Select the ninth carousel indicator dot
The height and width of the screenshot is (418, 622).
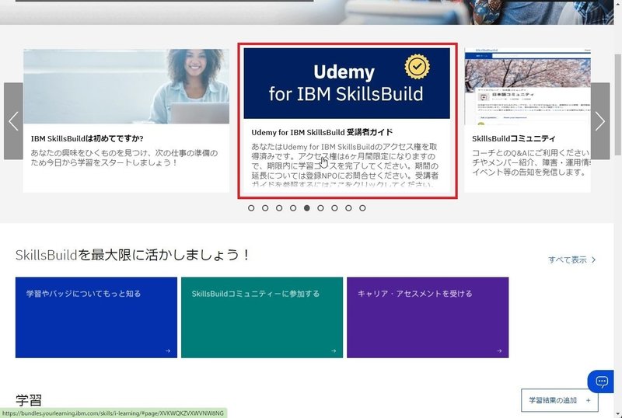coord(362,207)
